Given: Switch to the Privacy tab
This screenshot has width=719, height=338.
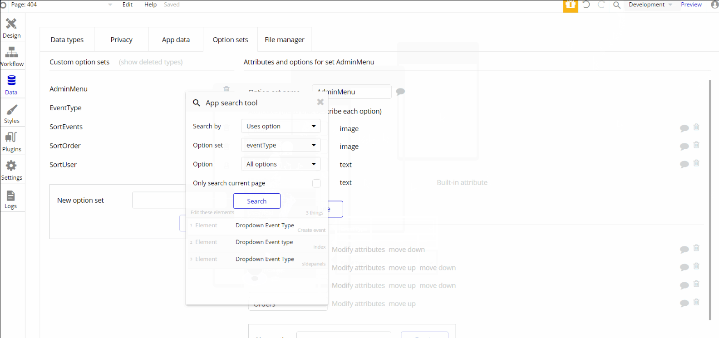Looking at the screenshot, I should tap(121, 40).
